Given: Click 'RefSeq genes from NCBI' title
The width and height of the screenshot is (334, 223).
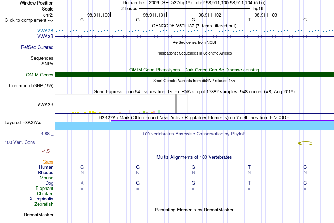Looking at the screenshot, I should 194,42.
